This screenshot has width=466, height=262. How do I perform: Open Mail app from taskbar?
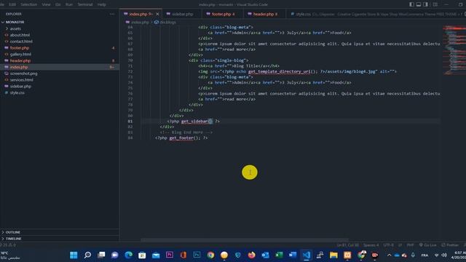(x=156, y=255)
